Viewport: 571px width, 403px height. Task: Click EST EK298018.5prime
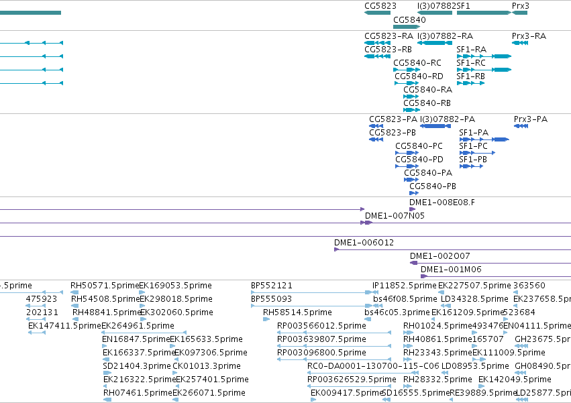click(x=143, y=306)
